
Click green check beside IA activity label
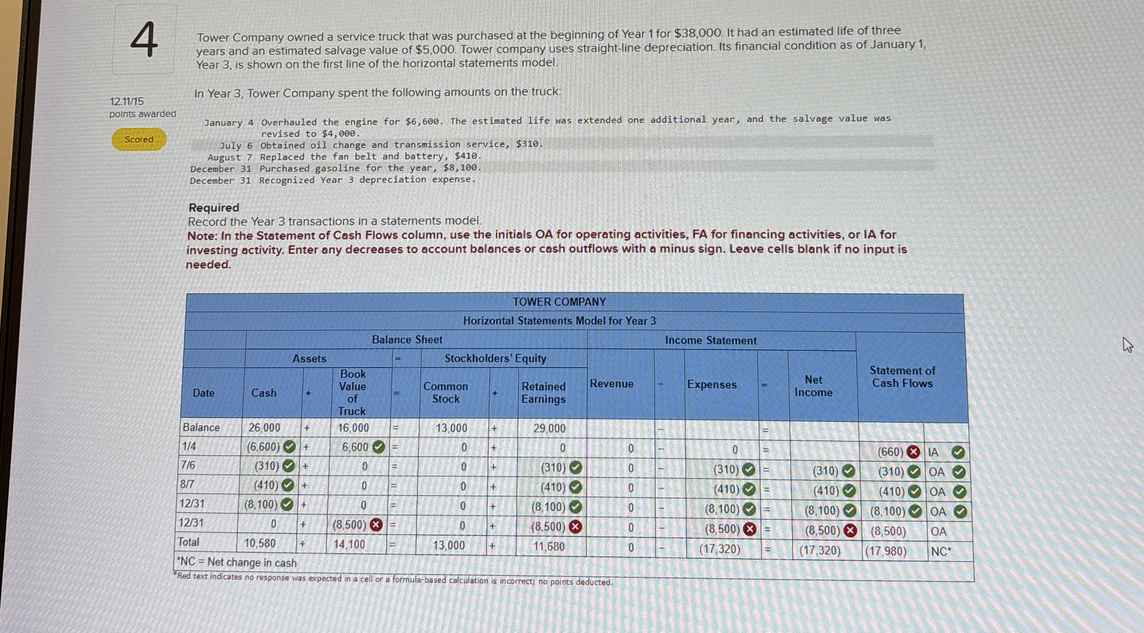tap(958, 452)
